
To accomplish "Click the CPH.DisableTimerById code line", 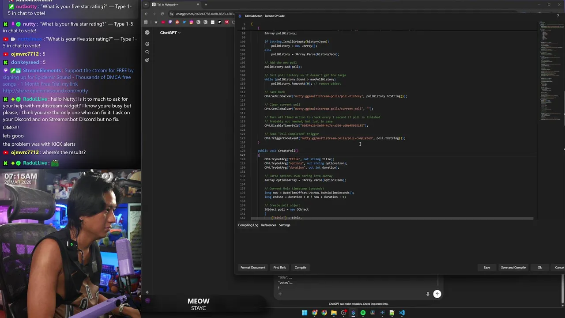I will point(316,125).
